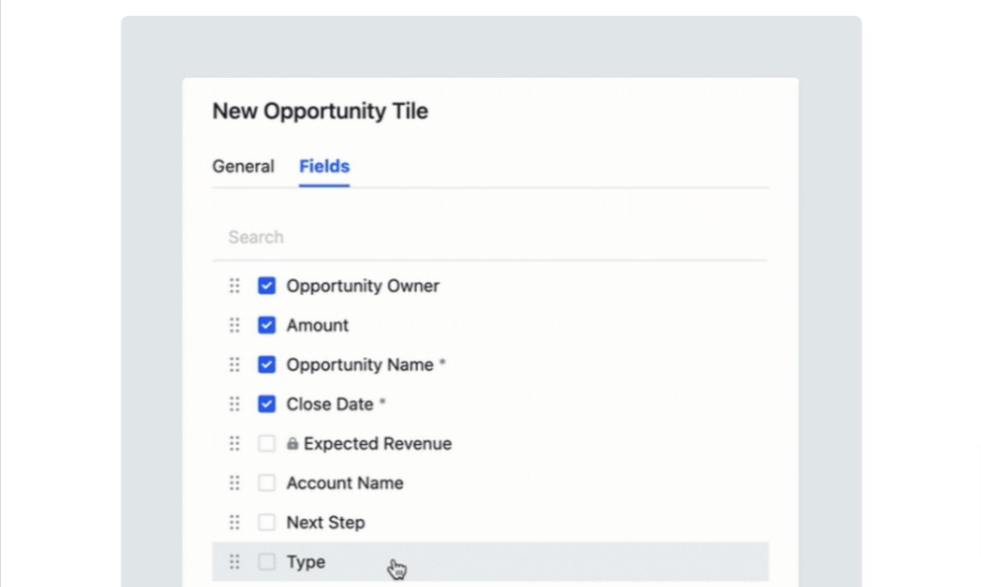981x587 pixels.
Task: Select the Fields tab
Action: [x=324, y=166]
